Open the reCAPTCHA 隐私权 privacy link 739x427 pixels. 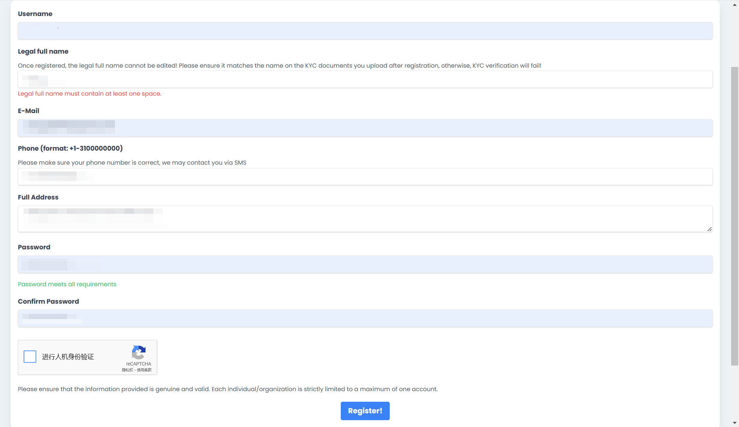point(127,370)
